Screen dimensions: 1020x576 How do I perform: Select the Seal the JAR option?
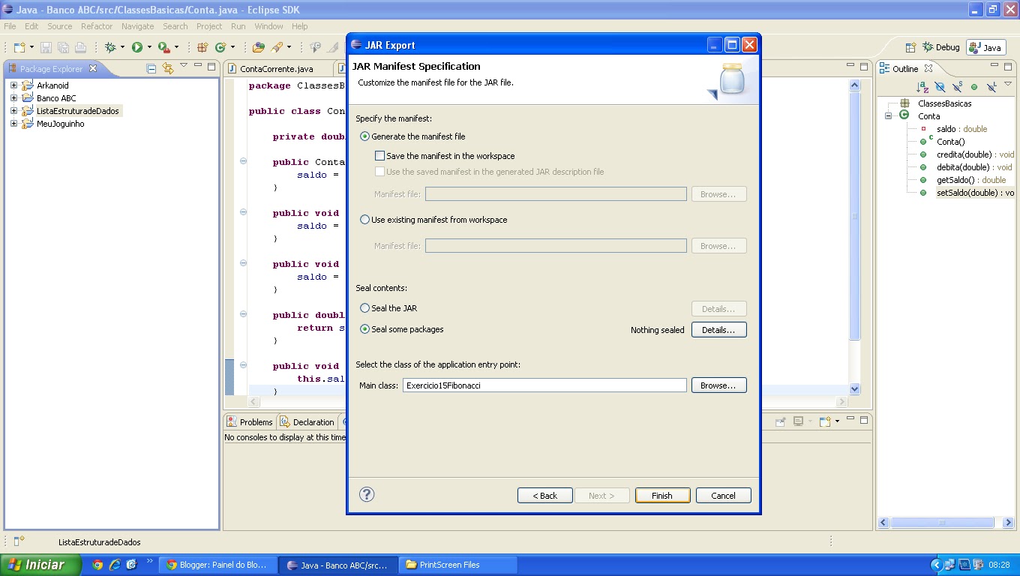pyautogui.click(x=365, y=307)
